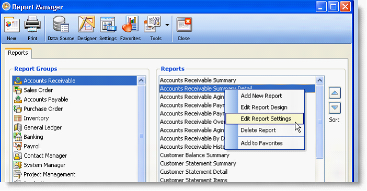Select the Payroll group icon

pyautogui.click(x=18, y=146)
